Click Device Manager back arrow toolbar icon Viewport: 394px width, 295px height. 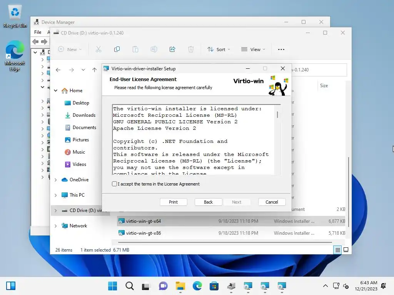(35, 41)
